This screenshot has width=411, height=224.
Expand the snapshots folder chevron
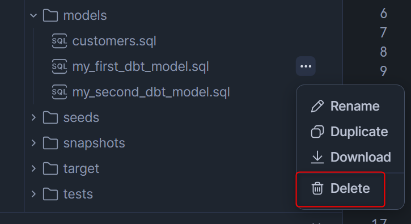tap(33, 143)
